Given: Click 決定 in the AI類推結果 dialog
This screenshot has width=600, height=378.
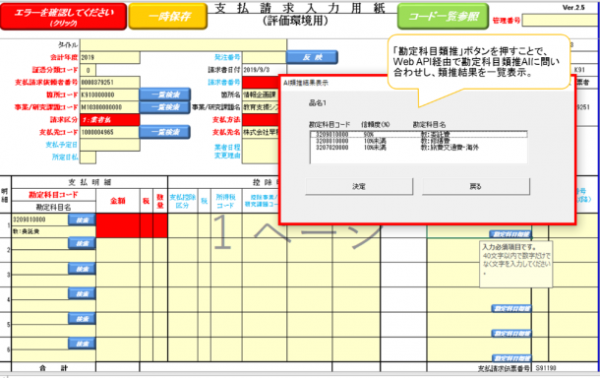Looking at the screenshot, I should (359, 186).
